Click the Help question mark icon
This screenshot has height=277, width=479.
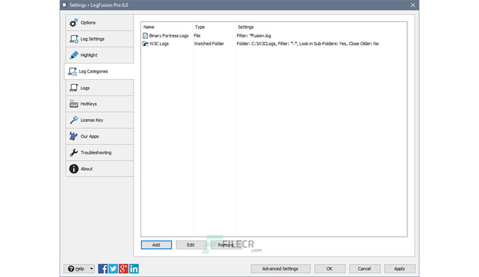pyautogui.click(x=71, y=269)
